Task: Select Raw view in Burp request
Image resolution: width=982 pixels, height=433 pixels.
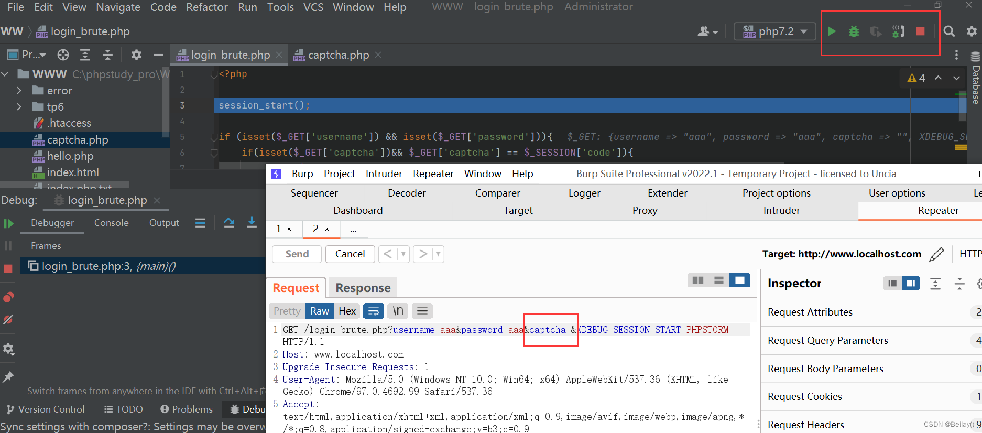Action: [320, 311]
